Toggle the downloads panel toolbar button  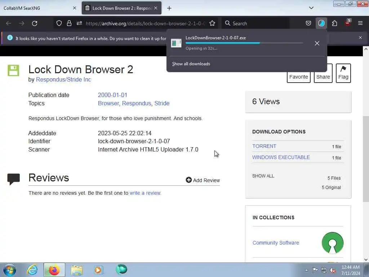click(321, 23)
